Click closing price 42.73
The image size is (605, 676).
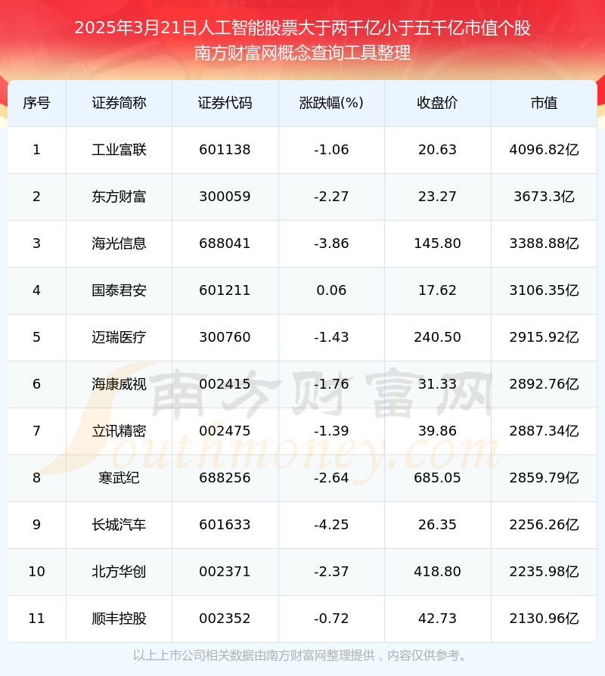[x=437, y=619]
